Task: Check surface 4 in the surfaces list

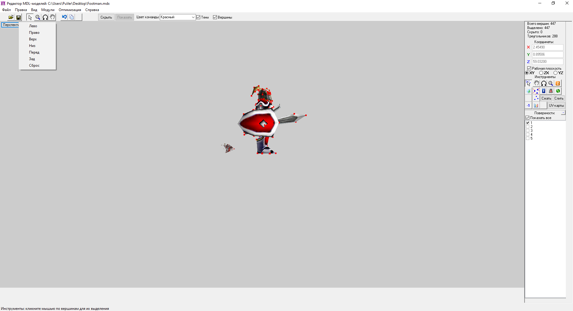Action: [528, 135]
